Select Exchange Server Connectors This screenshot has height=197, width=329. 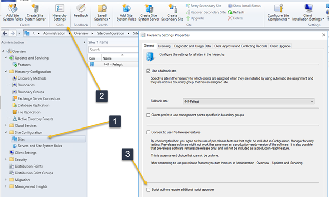(39, 98)
